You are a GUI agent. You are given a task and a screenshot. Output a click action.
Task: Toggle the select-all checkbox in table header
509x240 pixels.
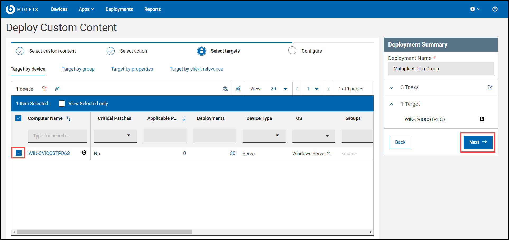(18, 118)
